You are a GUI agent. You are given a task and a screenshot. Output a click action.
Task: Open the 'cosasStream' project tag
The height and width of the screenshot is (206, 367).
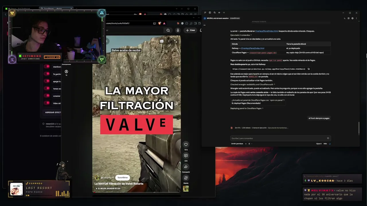click(235, 18)
